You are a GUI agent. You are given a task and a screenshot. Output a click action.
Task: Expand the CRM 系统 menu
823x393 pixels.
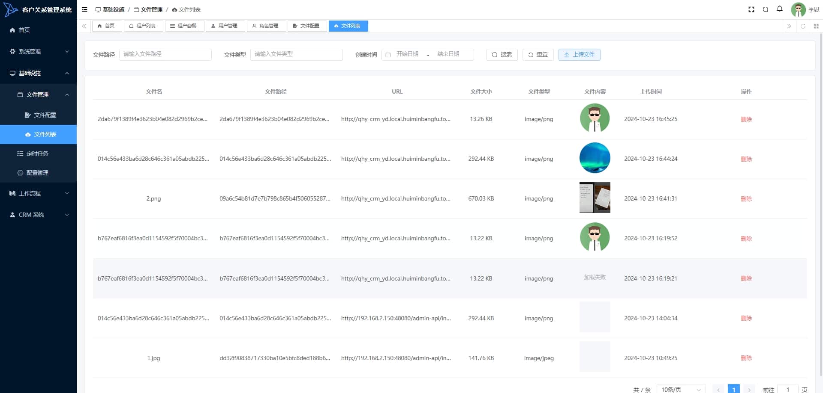[39, 215]
